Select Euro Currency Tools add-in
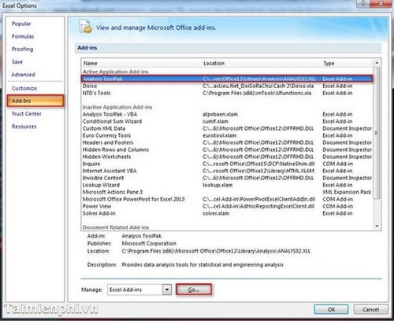394x321 pixels. coord(227,135)
